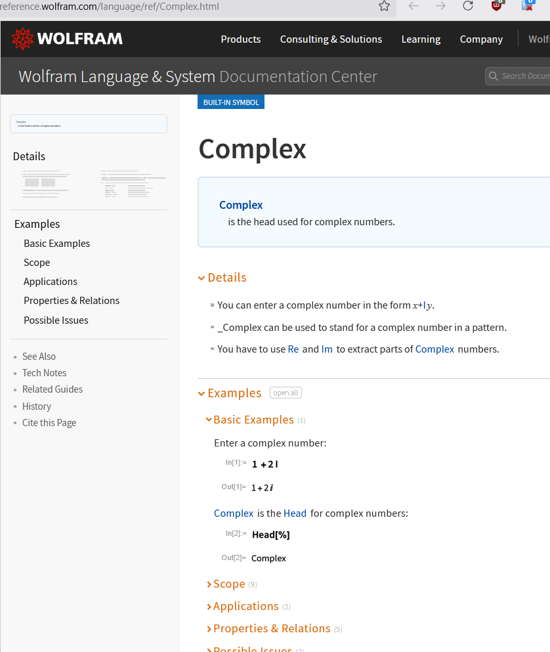Viewport: 550px width, 652px height.
Task: Click the browser reload icon
Action: (x=468, y=7)
